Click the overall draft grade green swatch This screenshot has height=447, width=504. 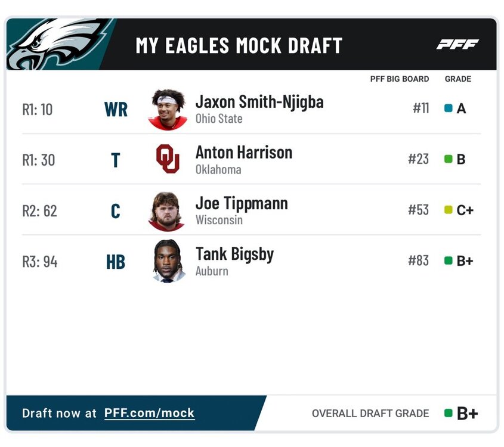[449, 413]
